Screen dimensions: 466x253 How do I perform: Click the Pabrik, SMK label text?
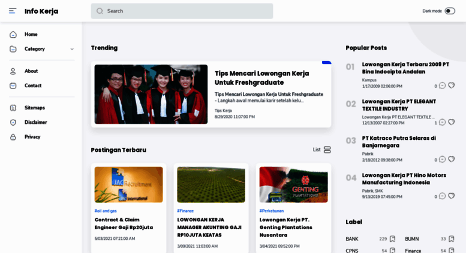pyautogui.click(x=372, y=191)
